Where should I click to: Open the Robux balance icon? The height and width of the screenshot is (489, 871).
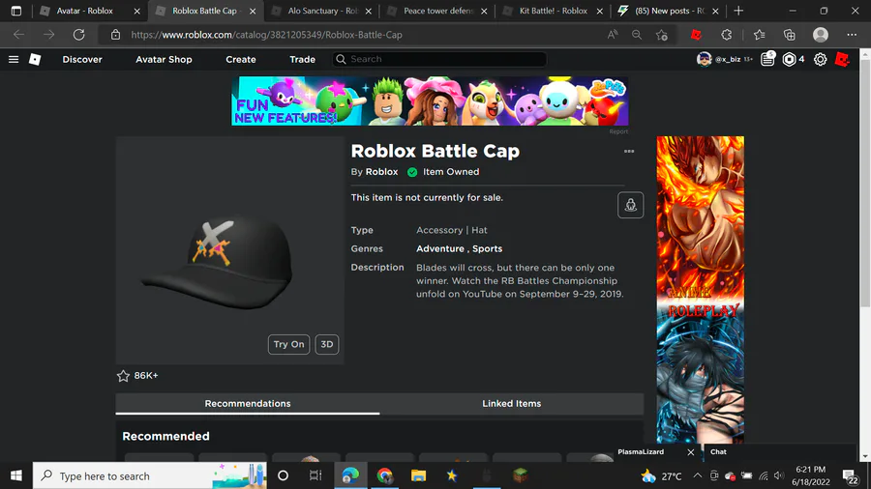788,59
